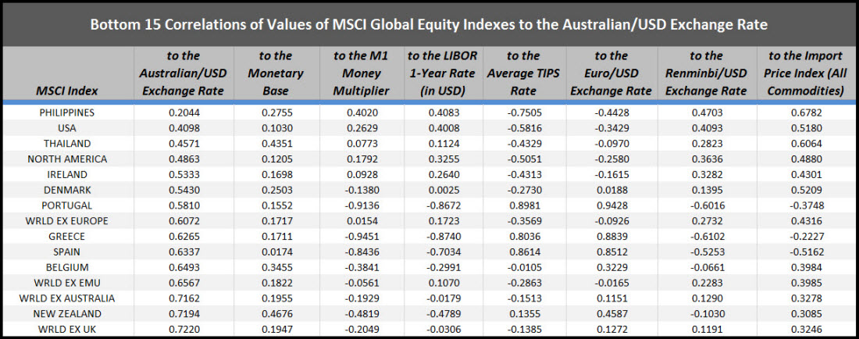
Task: Select cell value 0.5333 for Ireland
Action: [183, 175]
